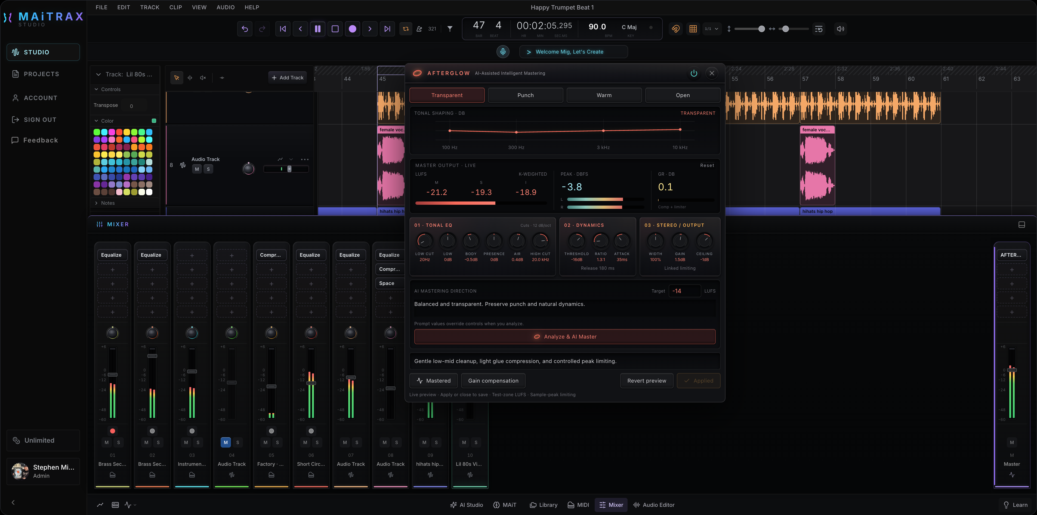This screenshot has width=1037, height=515.
Task: Solo mixer channel 01 Brass Sec
Action: [118, 442]
